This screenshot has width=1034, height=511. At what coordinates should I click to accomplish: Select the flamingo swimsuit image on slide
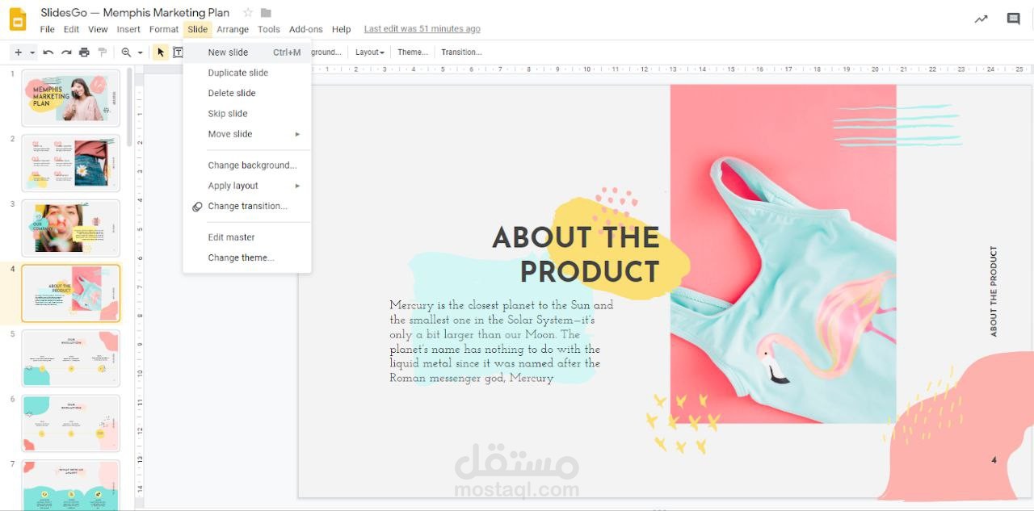click(x=783, y=254)
